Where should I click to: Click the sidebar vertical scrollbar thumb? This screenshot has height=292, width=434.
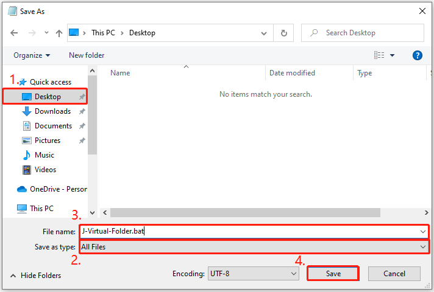[x=93, y=115]
